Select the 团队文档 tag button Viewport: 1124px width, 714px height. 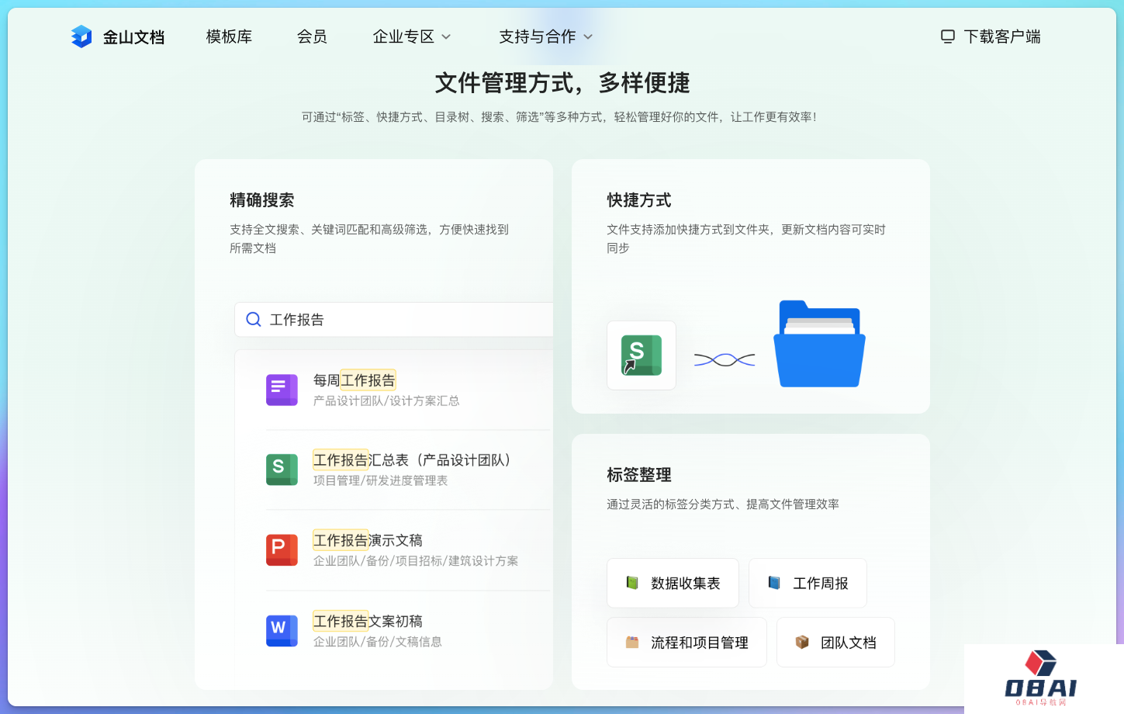click(835, 643)
